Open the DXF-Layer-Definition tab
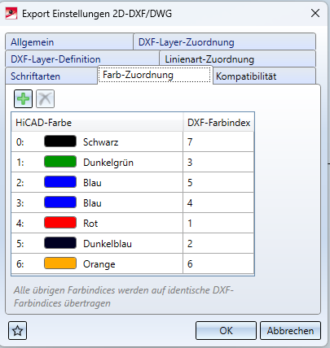Screen dimensions: 330x348 (82, 59)
